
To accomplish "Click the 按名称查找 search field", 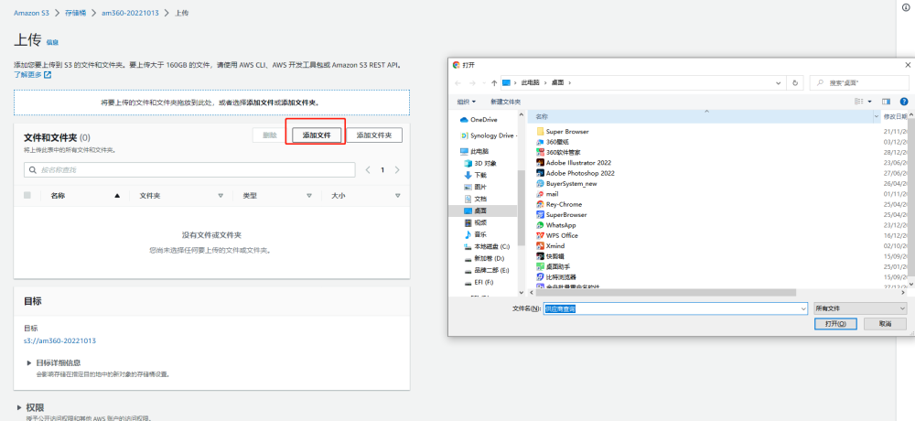I will click(x=189, y=170).
